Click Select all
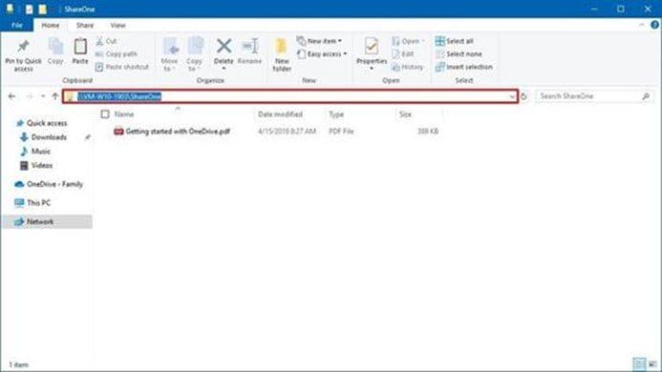This screenshot has width=662, height=372. pos(455,41)
